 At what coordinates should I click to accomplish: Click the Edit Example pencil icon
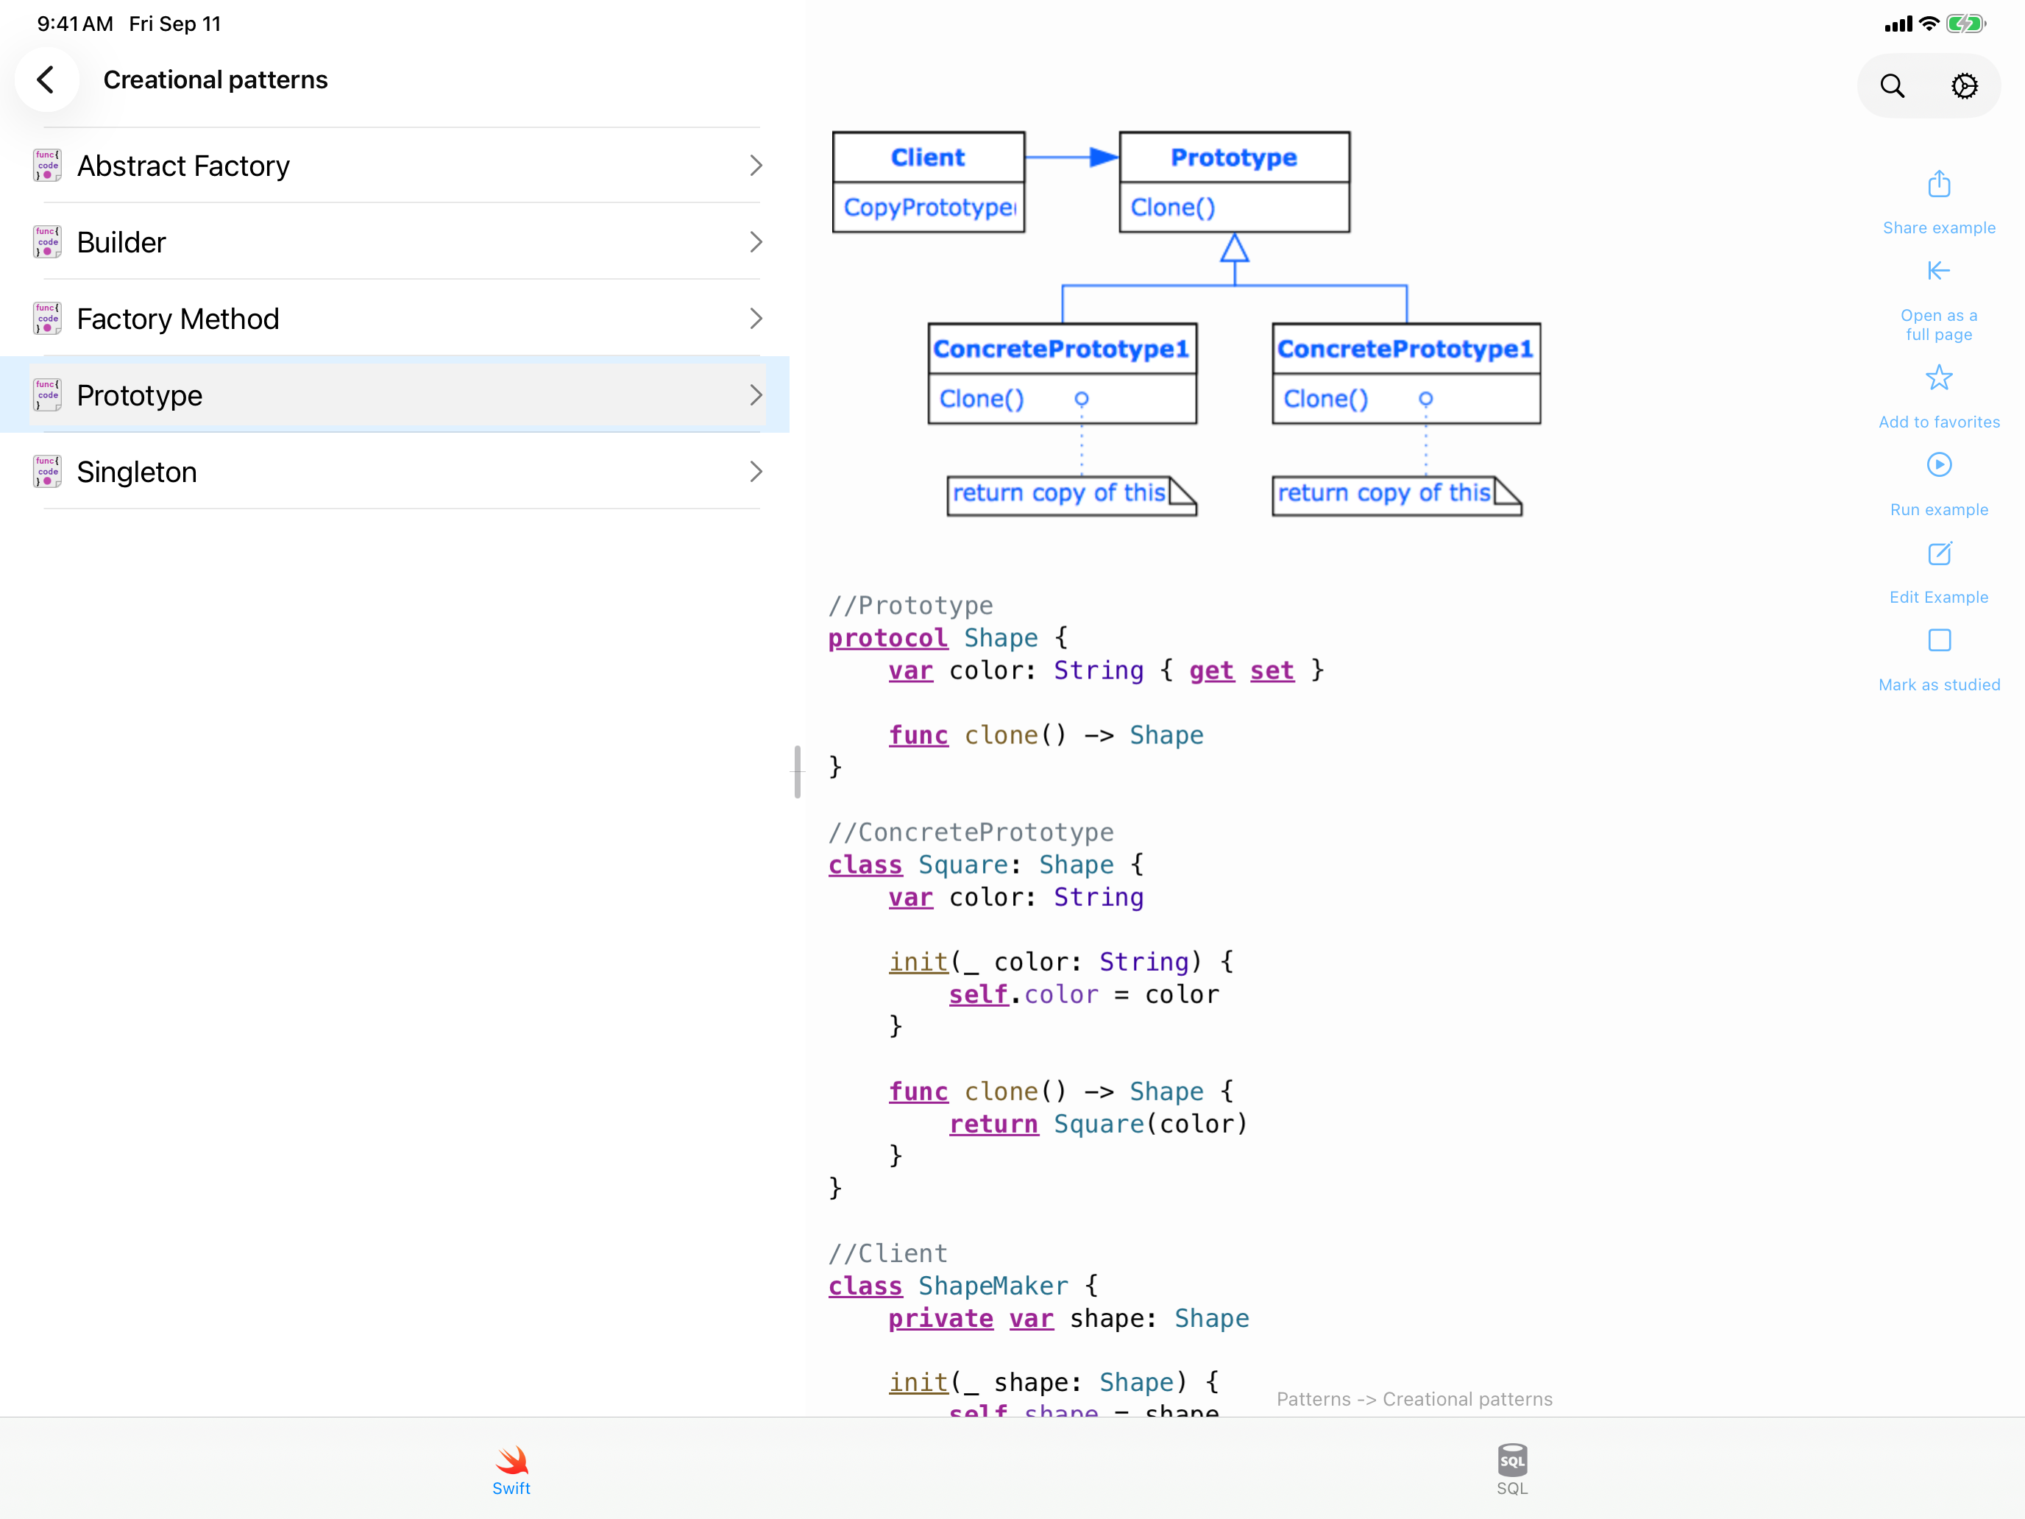click(x=1939, y=553)
